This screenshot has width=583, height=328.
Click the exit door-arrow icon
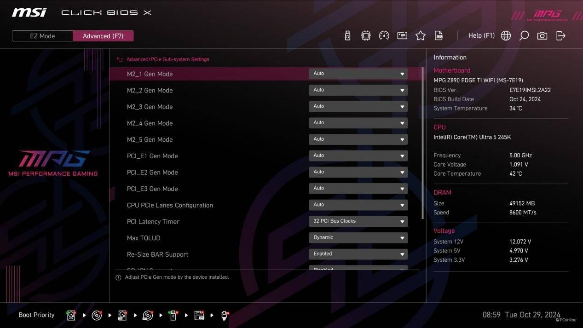pyautogui.click(x=561, y=36)
